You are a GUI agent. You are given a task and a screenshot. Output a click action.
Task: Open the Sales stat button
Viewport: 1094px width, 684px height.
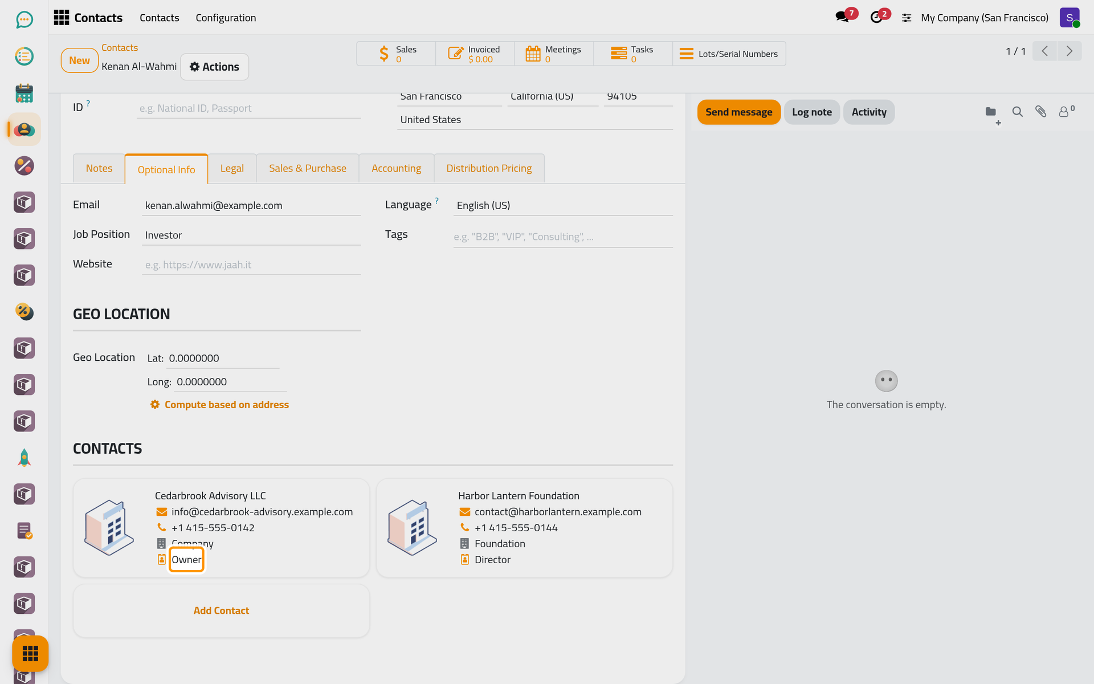tap(396, 54)
